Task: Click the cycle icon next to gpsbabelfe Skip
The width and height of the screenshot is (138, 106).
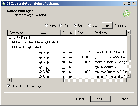Action: point(41,52)
